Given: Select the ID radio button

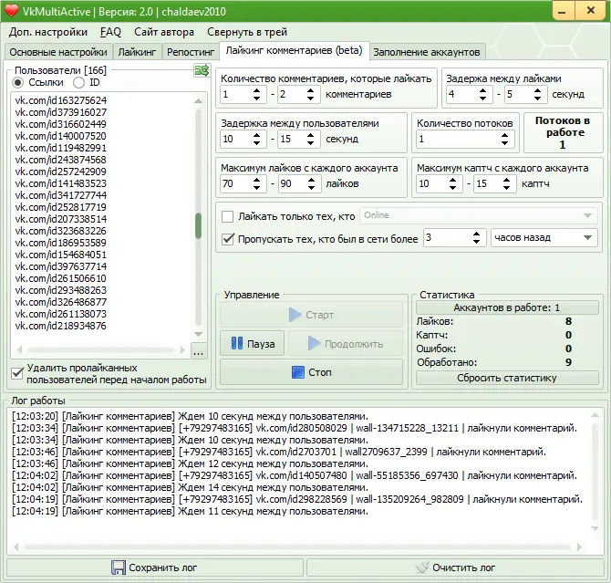Looking at the screenshot, I should (x=79, y=82).
